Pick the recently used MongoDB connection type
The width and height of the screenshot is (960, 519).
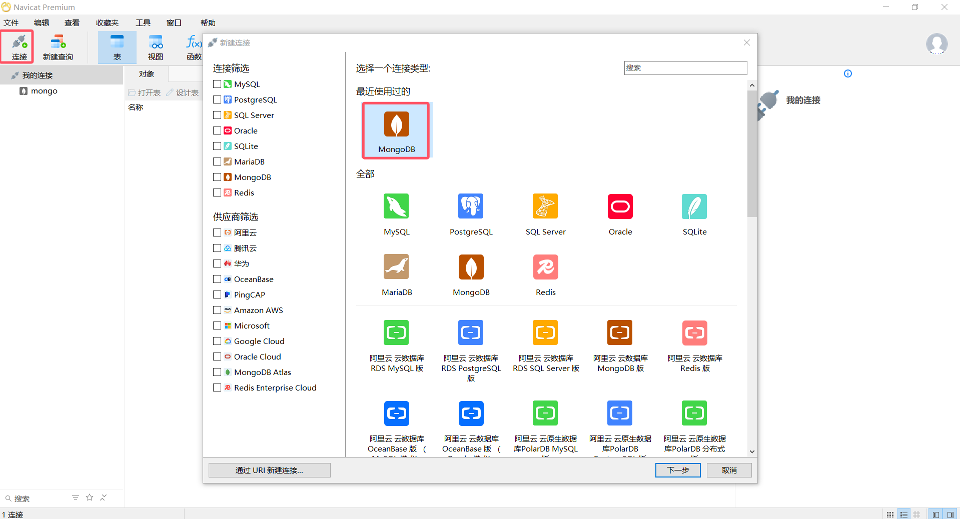pos(396,130)
